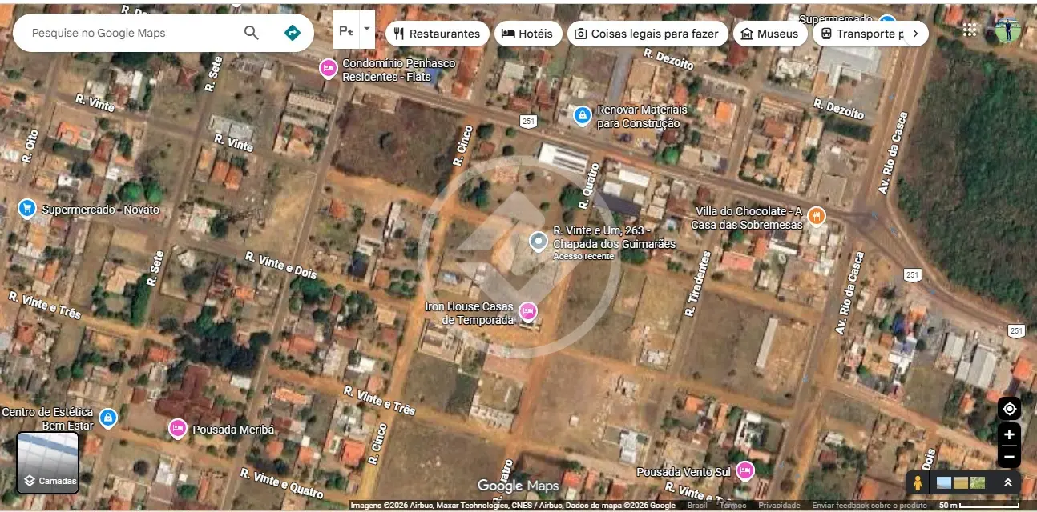The image size is (1037, 512).
Task: Click Supermercado - Novato label text
Action: 100,210
